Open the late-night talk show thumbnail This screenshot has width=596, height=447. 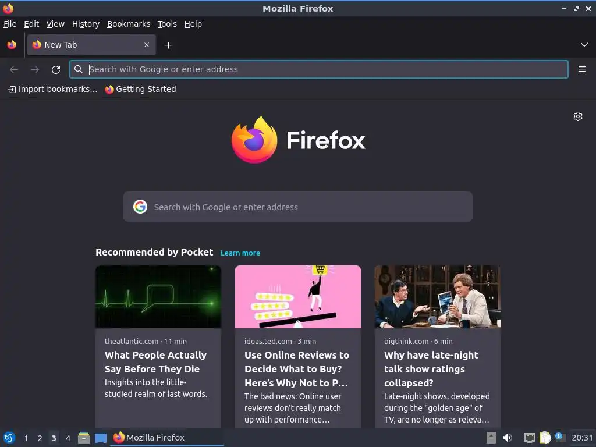tap(438, 297)
